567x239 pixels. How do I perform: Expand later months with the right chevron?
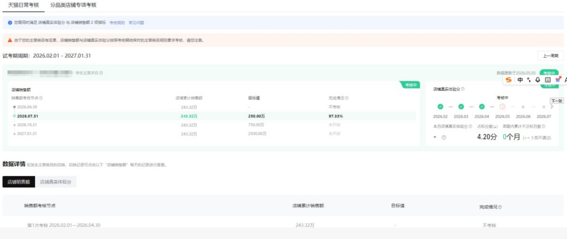[552, 107]
